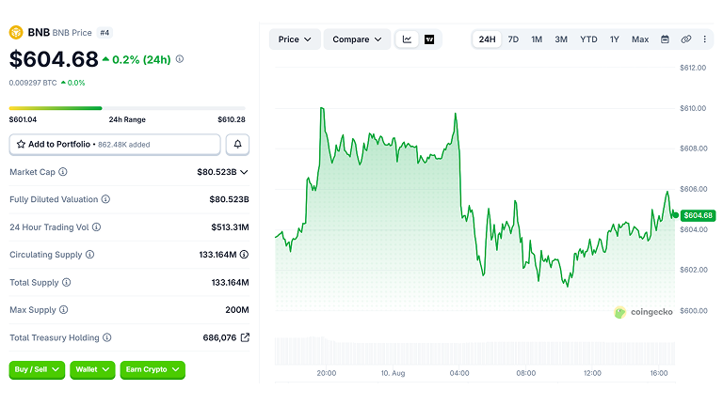723x406 pixels.
Task: Click the $513.31M trading volume value
Action: [230, 226]
